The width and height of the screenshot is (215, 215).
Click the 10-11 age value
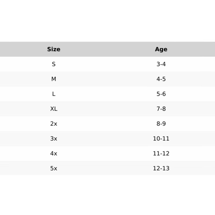click(x=161, y=139)
